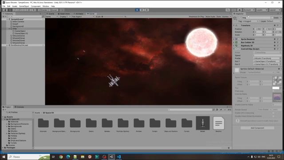This screenshot has width=284, height=160.
Task: Open the toolbar search icon
Action: [x=228, y=10]
